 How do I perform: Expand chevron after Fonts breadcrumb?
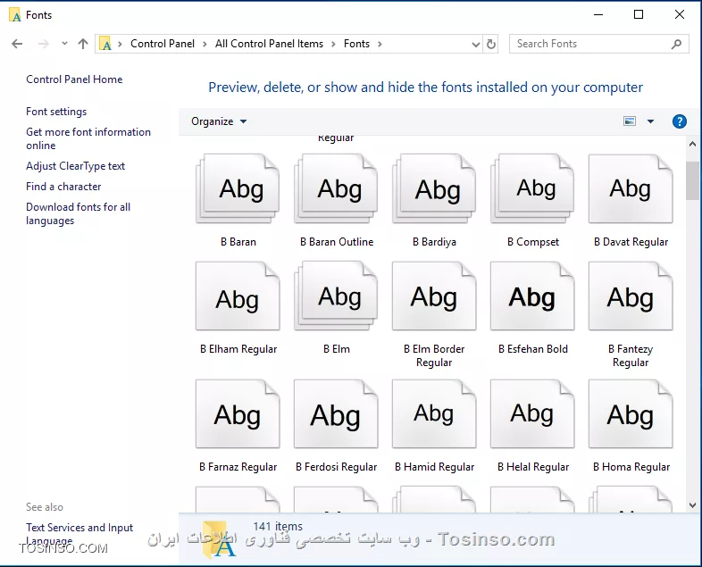click(380, 44)
